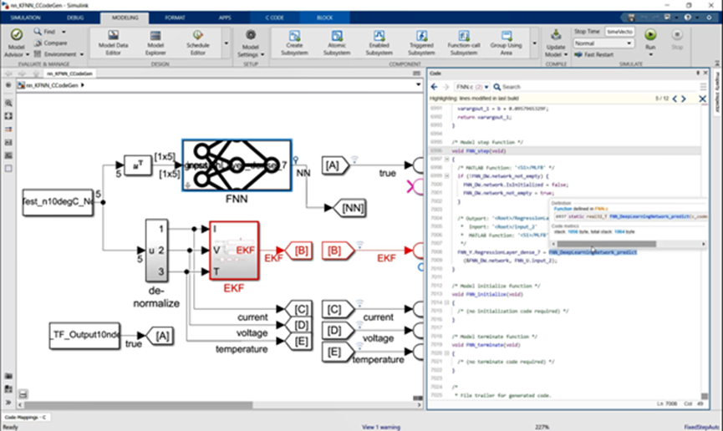Expand the Component gallery arrow
The image size is (723, 431).
pyautogui.click(x=534, y=43)
